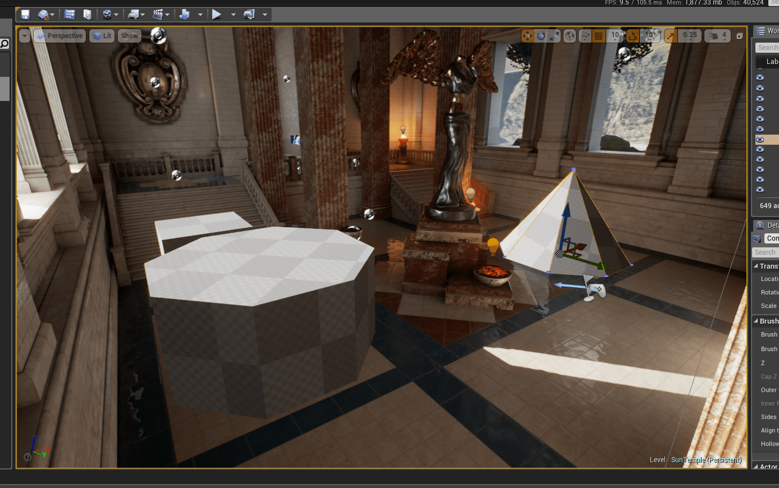
Task: Select the Move tool in viewport
Action: [526, 35]
